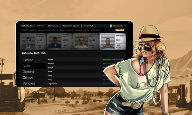
Task: Open the Garage submenu item
Action: [63, 30]
